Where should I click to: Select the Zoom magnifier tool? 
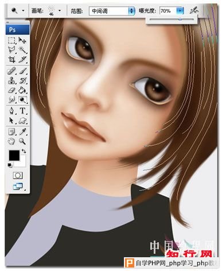click(x=22, y=141)
